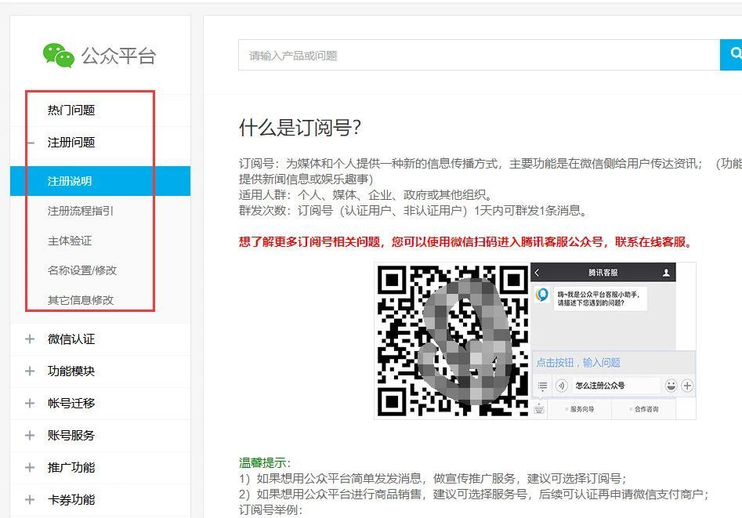
Task: Click the green 温馨提示 label
Action: tap(265, 463)
